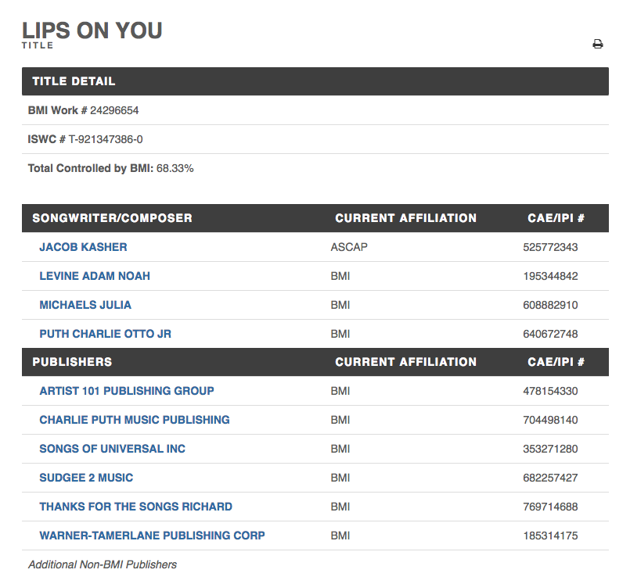Click the Songwriter/Composer column header

pos(112,218)
